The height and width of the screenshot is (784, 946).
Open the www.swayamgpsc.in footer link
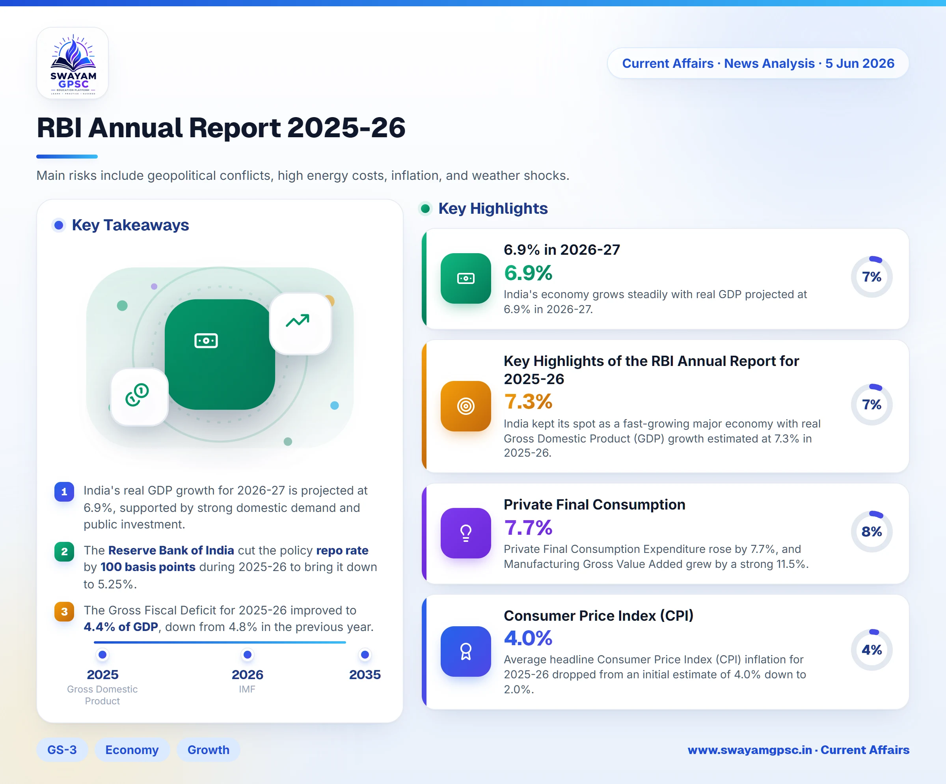(798, 750)
